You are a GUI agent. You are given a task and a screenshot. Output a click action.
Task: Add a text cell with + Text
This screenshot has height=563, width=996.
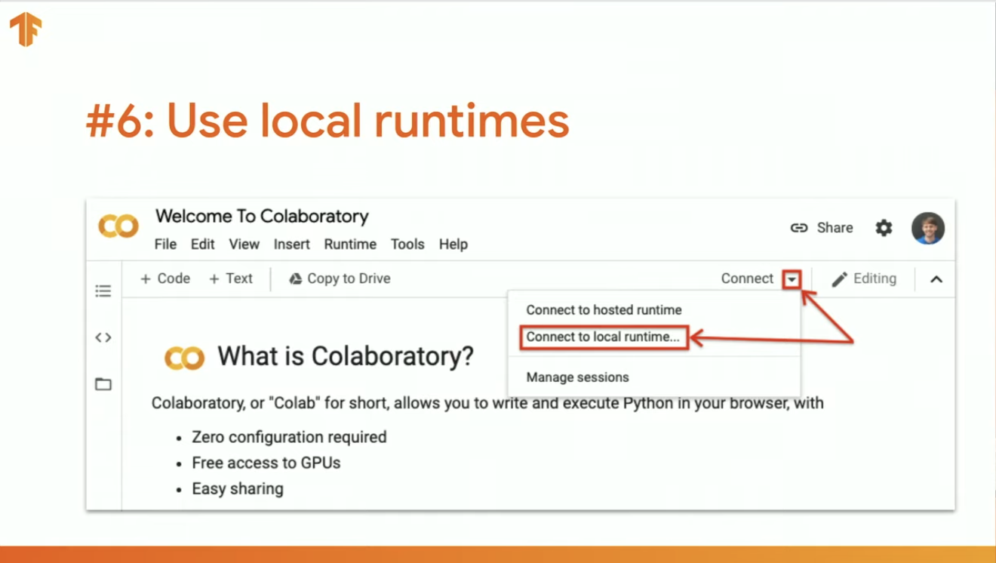click(231, 278)
